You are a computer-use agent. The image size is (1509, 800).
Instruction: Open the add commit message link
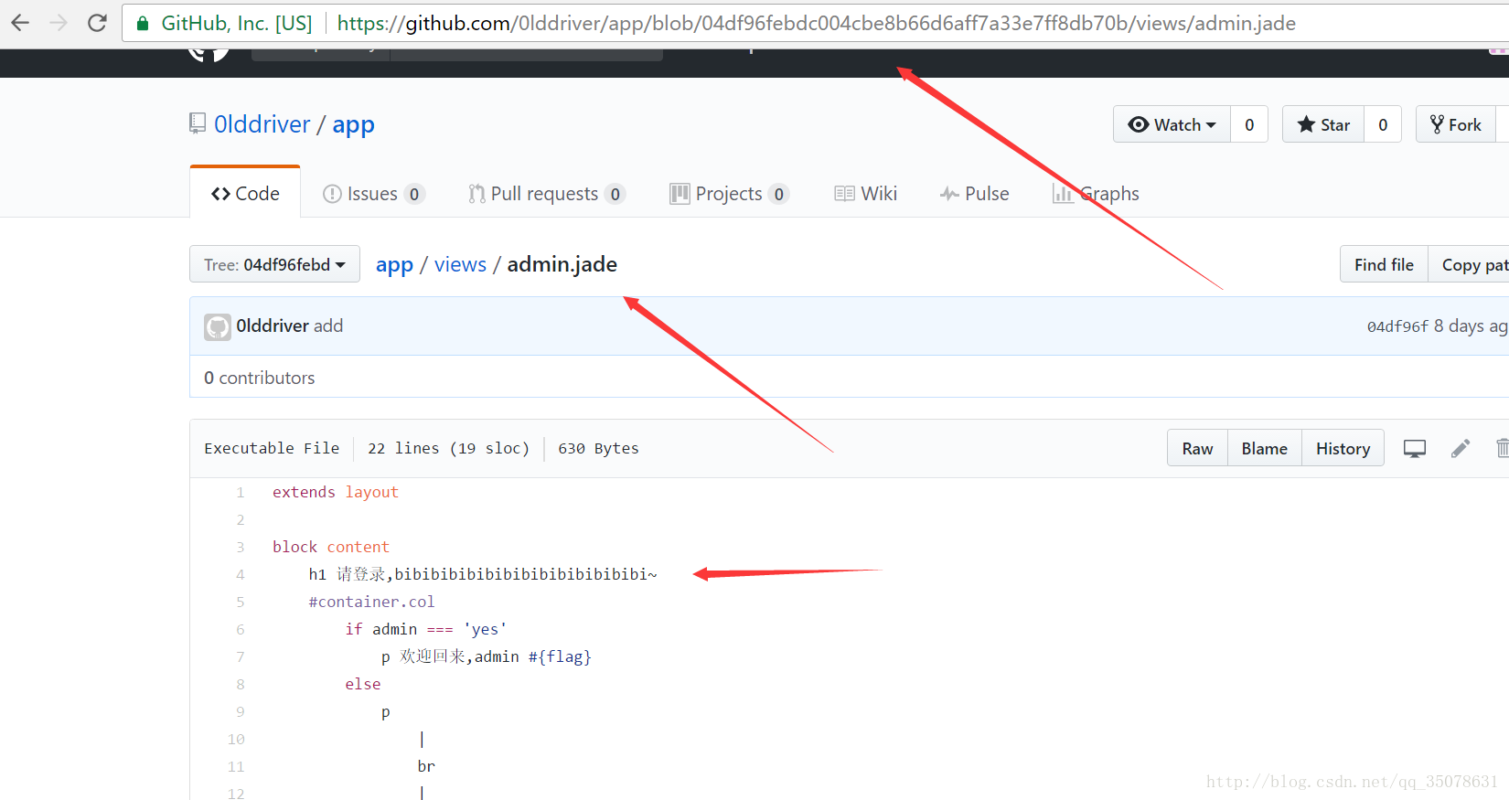point(328,325)
